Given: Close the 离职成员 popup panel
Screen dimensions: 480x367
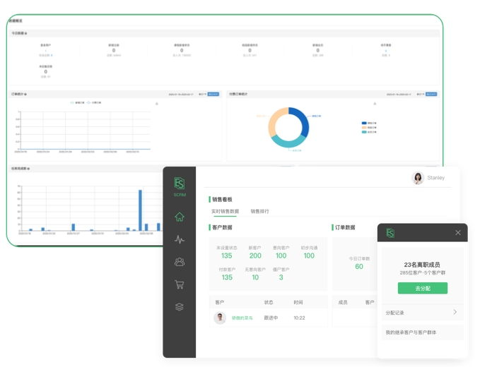Looking at the screenshot, I should click(457, 233).
